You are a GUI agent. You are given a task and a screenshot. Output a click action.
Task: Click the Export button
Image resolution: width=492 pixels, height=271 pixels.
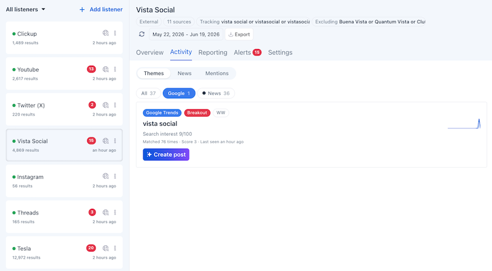239,34
